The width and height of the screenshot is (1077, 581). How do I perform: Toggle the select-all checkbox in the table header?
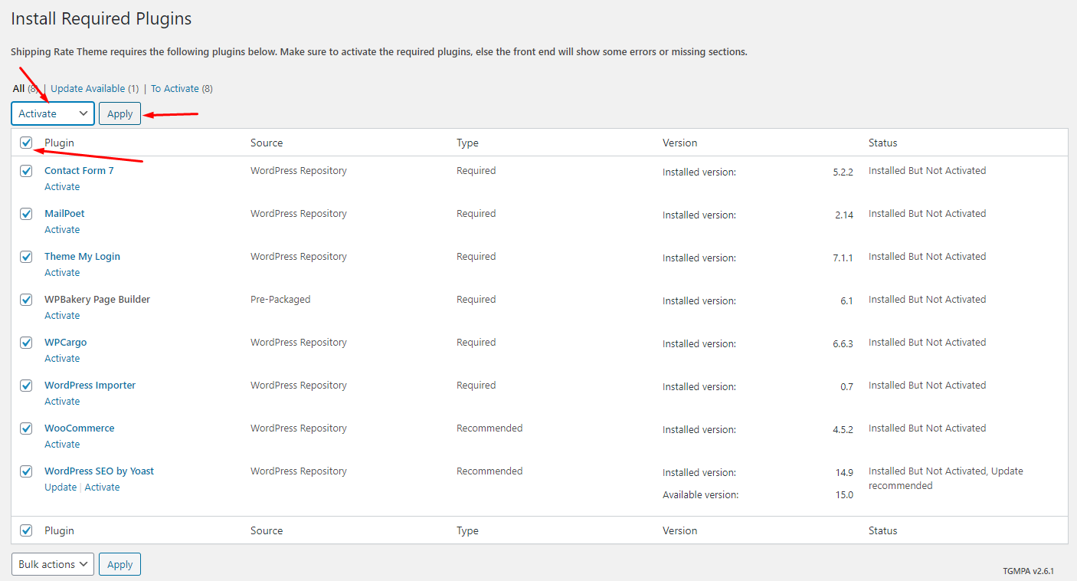click(x=26, y=143)
